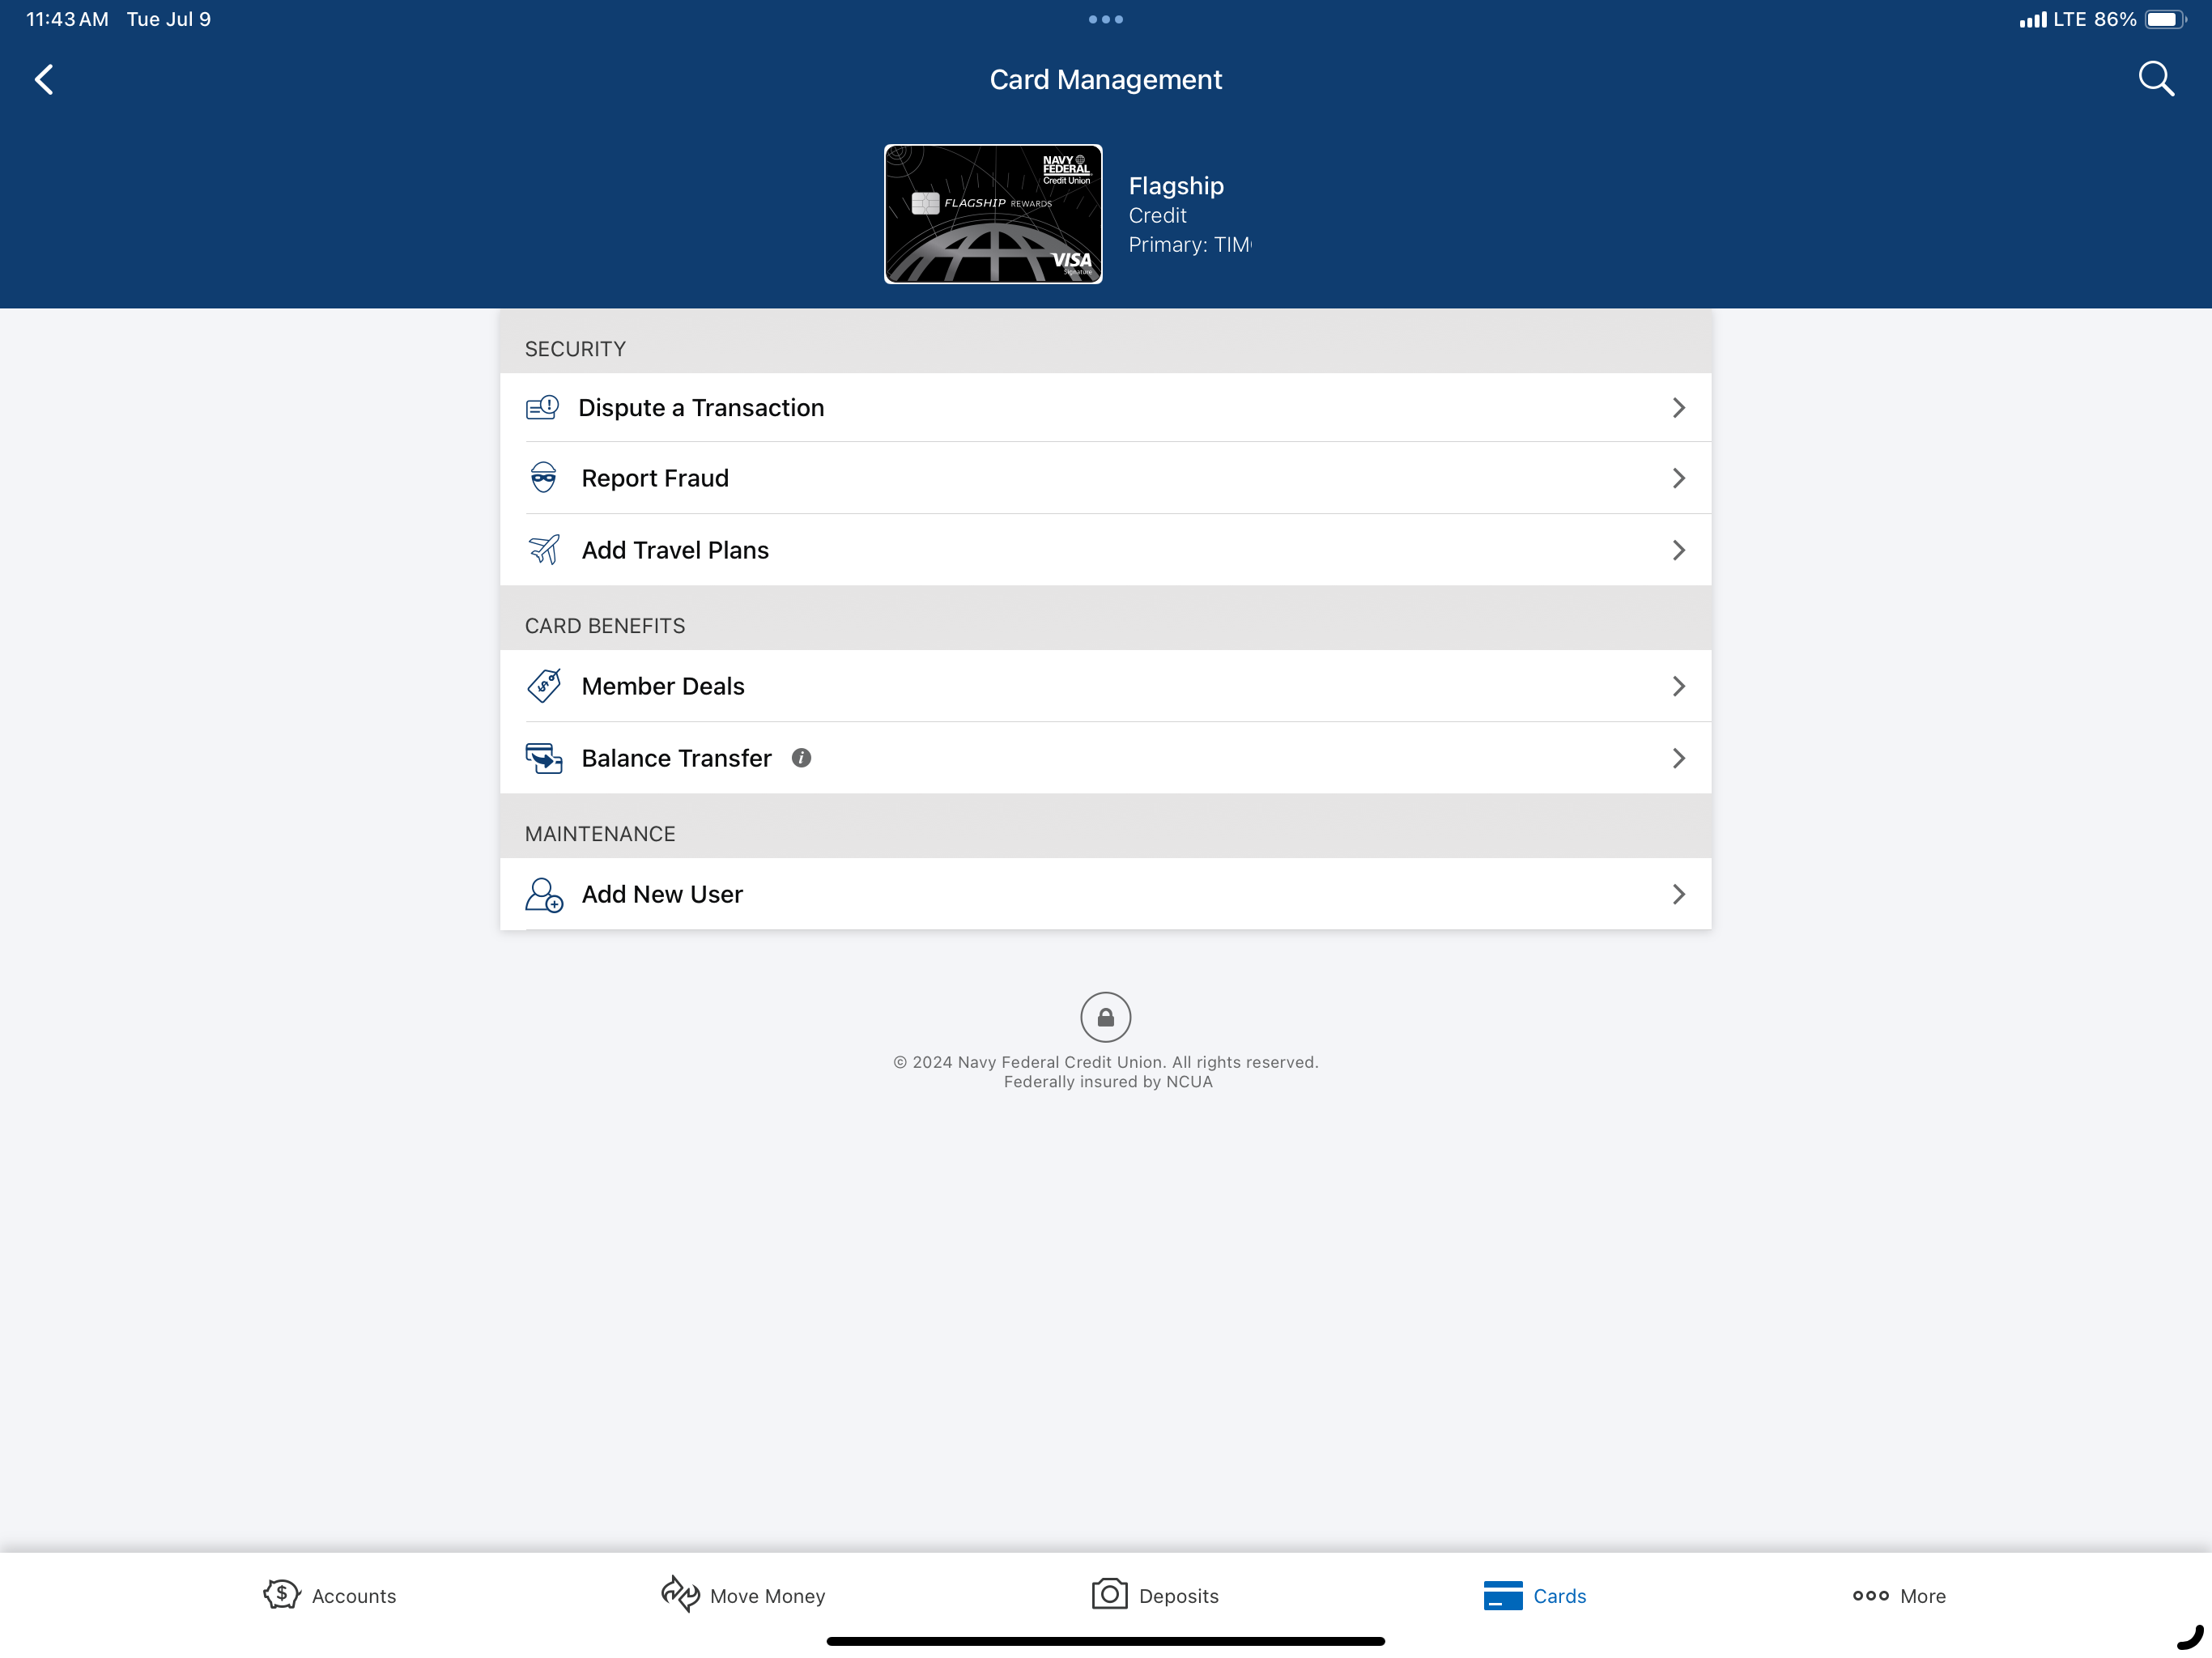Tap the battery indicator in status bar

click(2165, 19)
